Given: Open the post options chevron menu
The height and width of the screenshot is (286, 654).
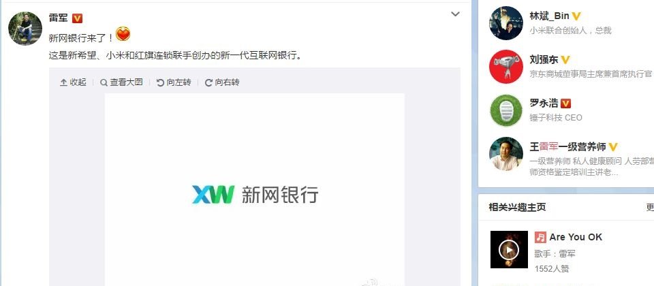Looking at the screenshot, I should click(x=455, y=14).
